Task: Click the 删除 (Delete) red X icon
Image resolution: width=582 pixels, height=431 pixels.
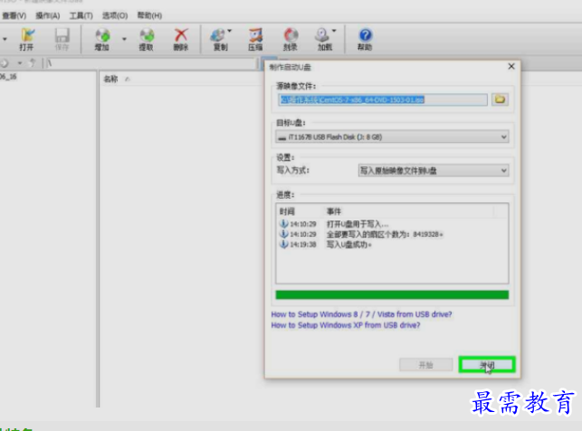Action: pos(181,39)
